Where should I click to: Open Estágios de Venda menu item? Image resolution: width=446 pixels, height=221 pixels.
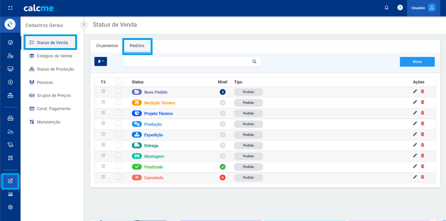pos(54,56)
